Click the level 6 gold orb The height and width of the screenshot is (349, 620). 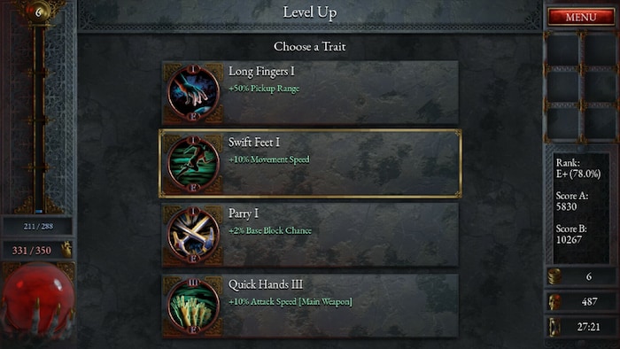pyautogui.click(x=38, y=12)
